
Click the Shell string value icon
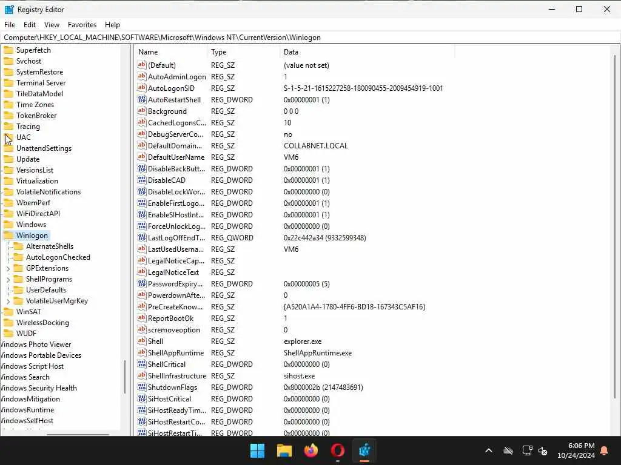[x=142, y=341]
